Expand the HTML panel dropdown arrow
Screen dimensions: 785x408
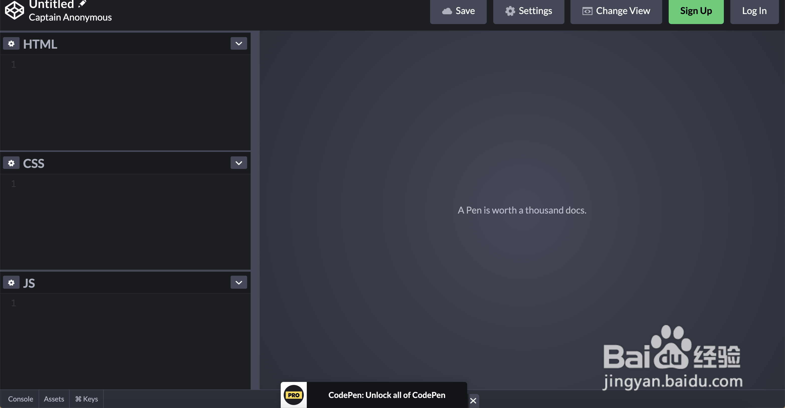point(239,44)
